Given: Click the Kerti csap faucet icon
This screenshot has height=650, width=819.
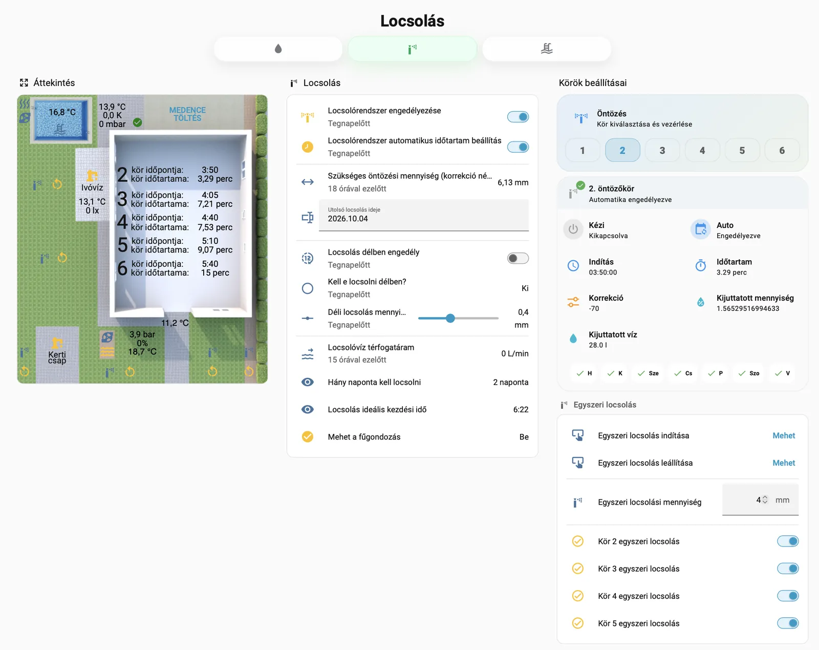Looking at the screenshot, I should 57,343.
